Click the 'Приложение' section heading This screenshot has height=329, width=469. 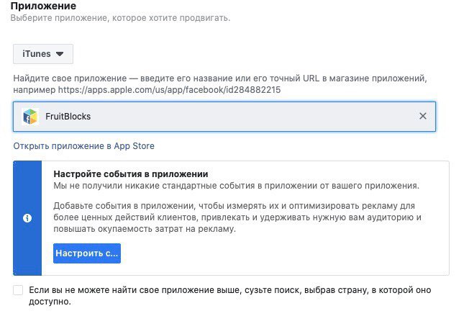click(x=43, y=6)
